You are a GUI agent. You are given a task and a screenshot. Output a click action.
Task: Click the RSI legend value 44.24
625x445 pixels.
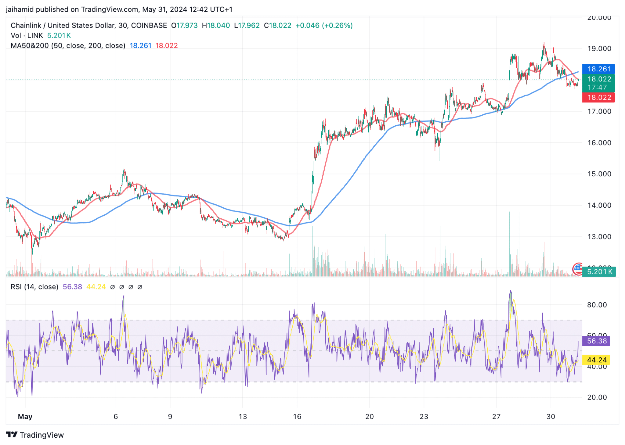coord(96,287)
